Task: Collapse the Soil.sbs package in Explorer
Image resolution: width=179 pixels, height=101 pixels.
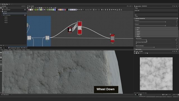Action: pos(1,12)
